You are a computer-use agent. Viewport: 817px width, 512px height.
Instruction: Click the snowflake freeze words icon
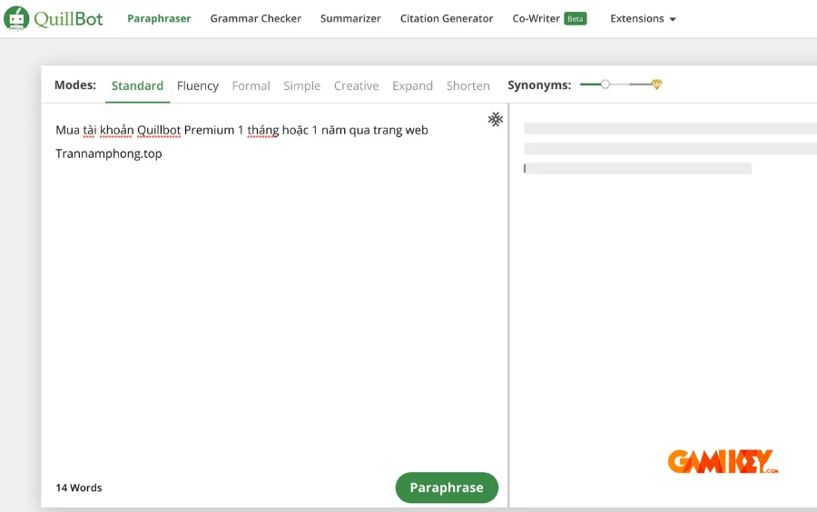pyautogui.click(x=495, y=119)
